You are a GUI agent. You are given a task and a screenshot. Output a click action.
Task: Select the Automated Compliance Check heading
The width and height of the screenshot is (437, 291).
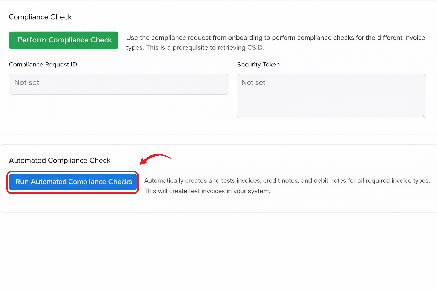(x=59, y=161)
